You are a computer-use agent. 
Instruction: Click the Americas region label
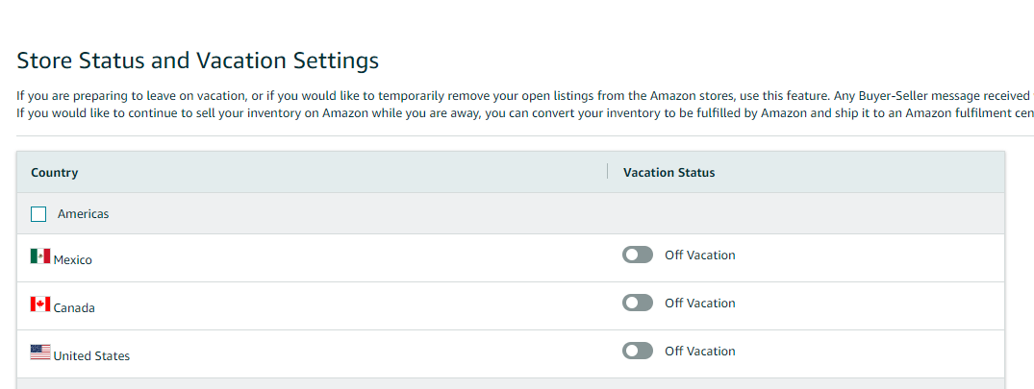click(83, 214)
